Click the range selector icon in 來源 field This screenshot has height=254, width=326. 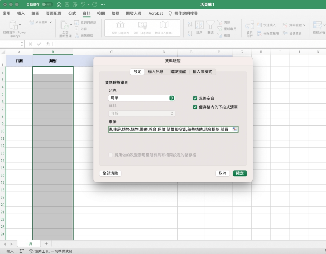click(x=235, y=129)
